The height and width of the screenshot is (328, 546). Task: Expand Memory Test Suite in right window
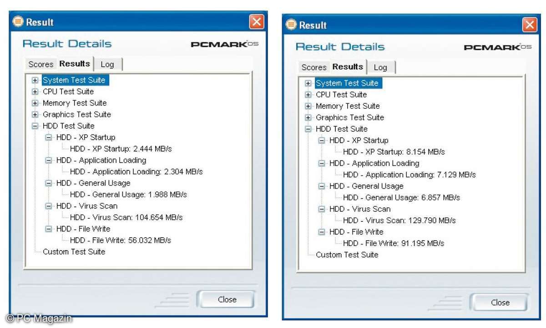point(308,106)
